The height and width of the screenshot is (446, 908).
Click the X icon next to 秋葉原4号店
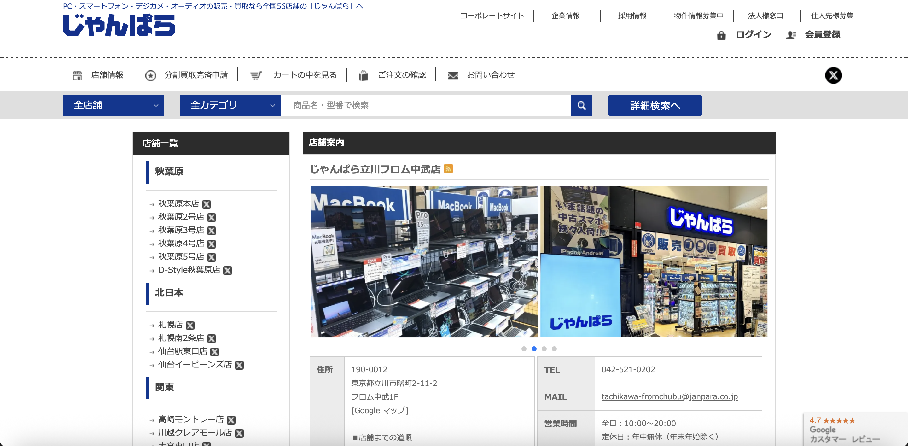click(212, 244)
